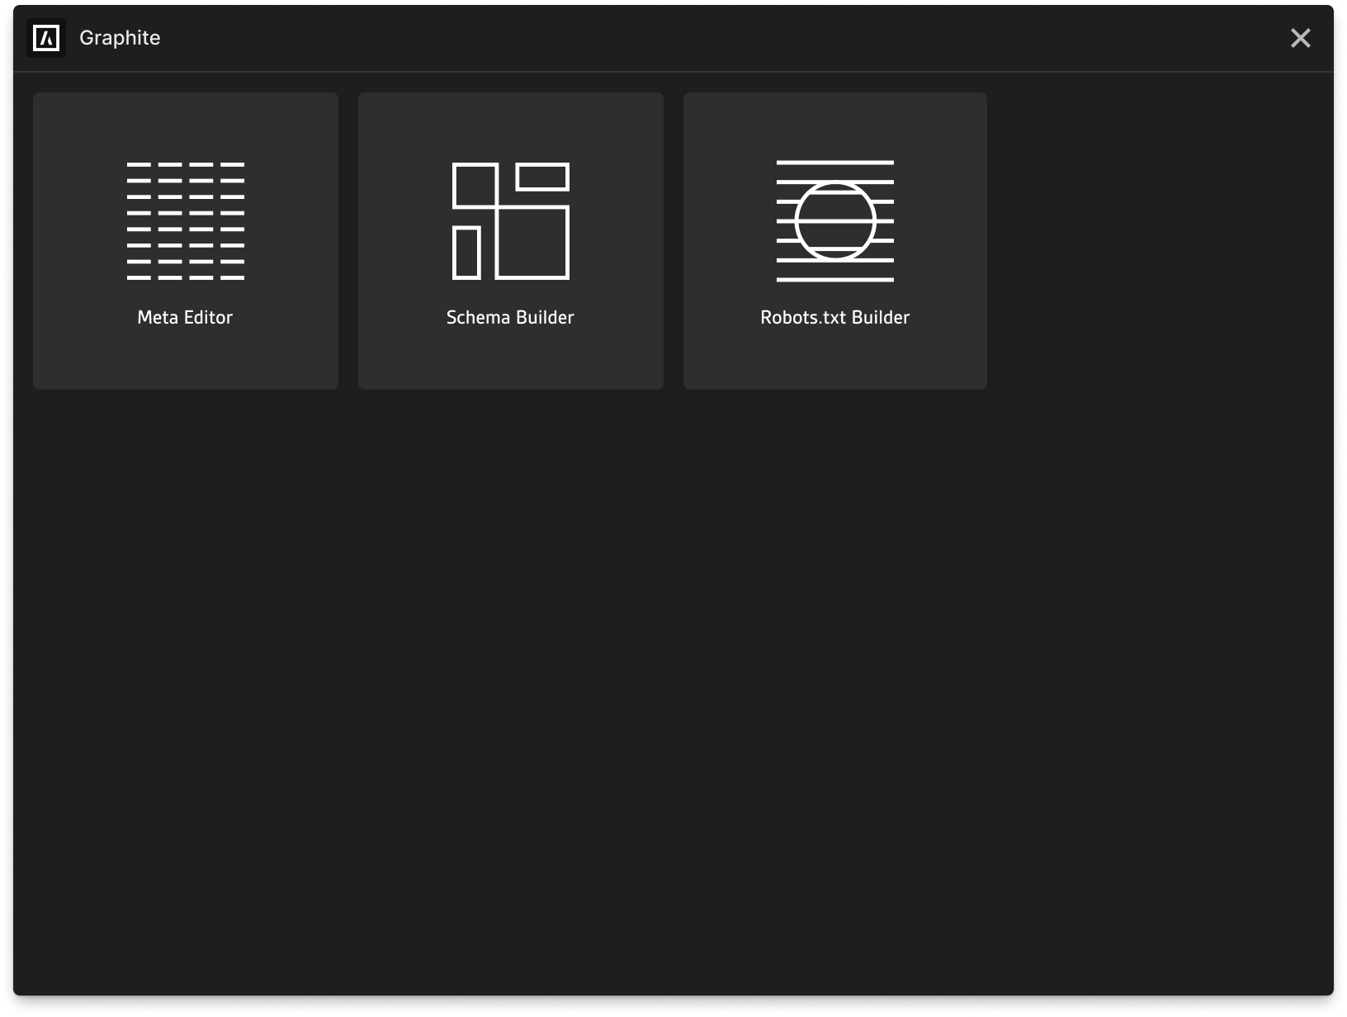Open the Robots.txt Builder circle icon
Viewport: 1347px width, 1017px height.
[835, 221]
